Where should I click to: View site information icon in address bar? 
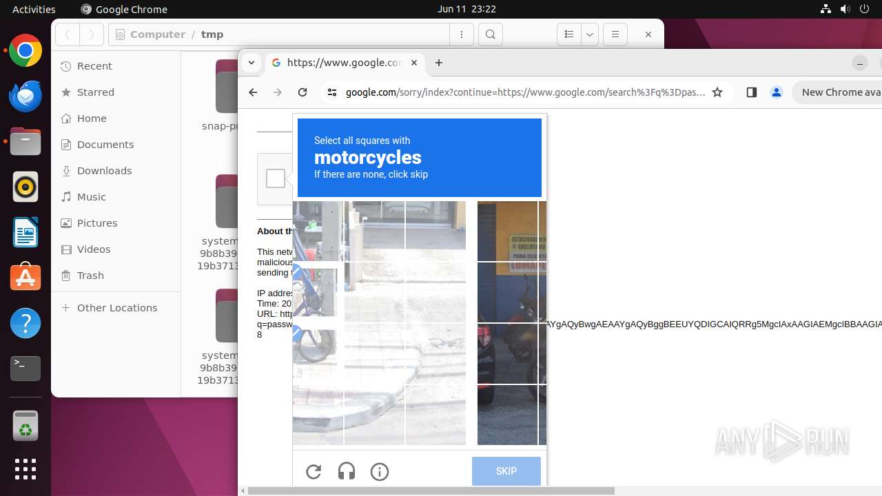[x=332, y=92]
